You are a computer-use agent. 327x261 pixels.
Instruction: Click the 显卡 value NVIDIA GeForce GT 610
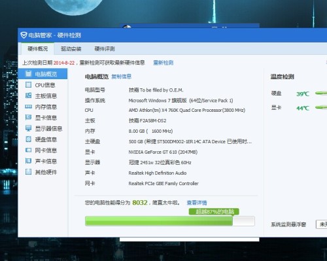pyautogui.click(x=163, y=152)
